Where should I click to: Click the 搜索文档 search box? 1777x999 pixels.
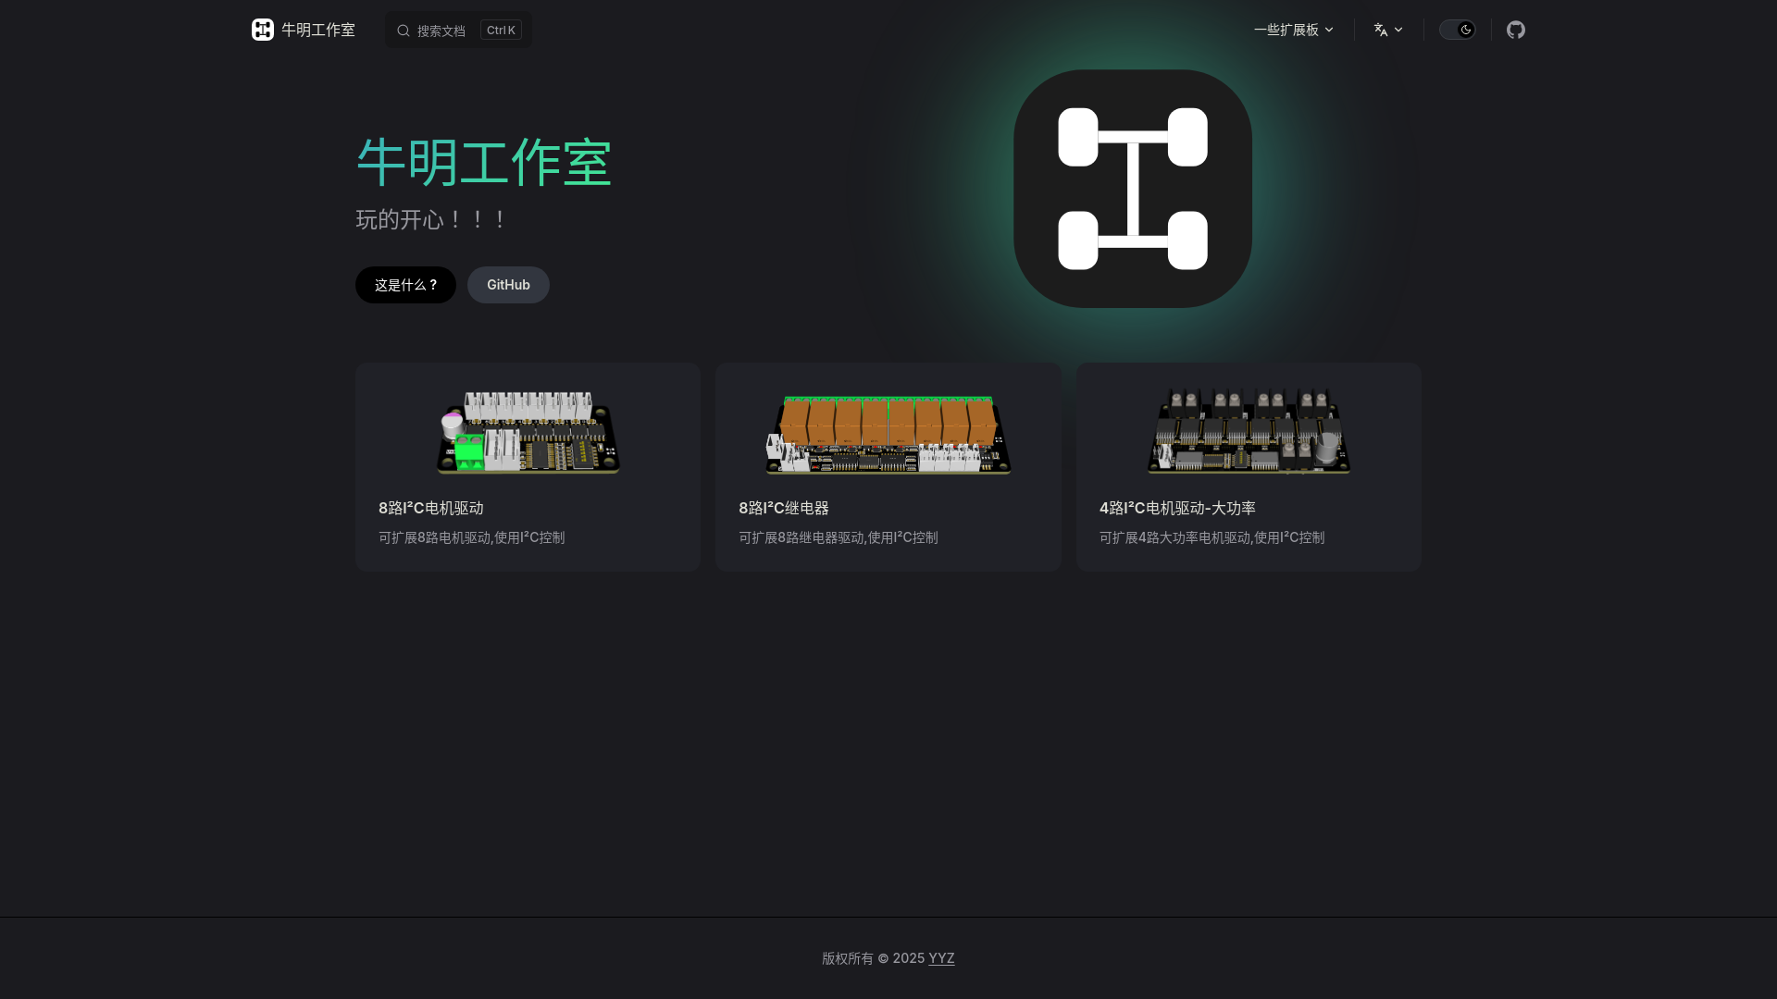point(458,30)
